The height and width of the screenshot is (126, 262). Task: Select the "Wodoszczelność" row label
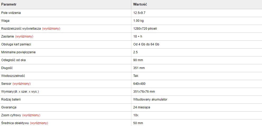coord(13,76)
